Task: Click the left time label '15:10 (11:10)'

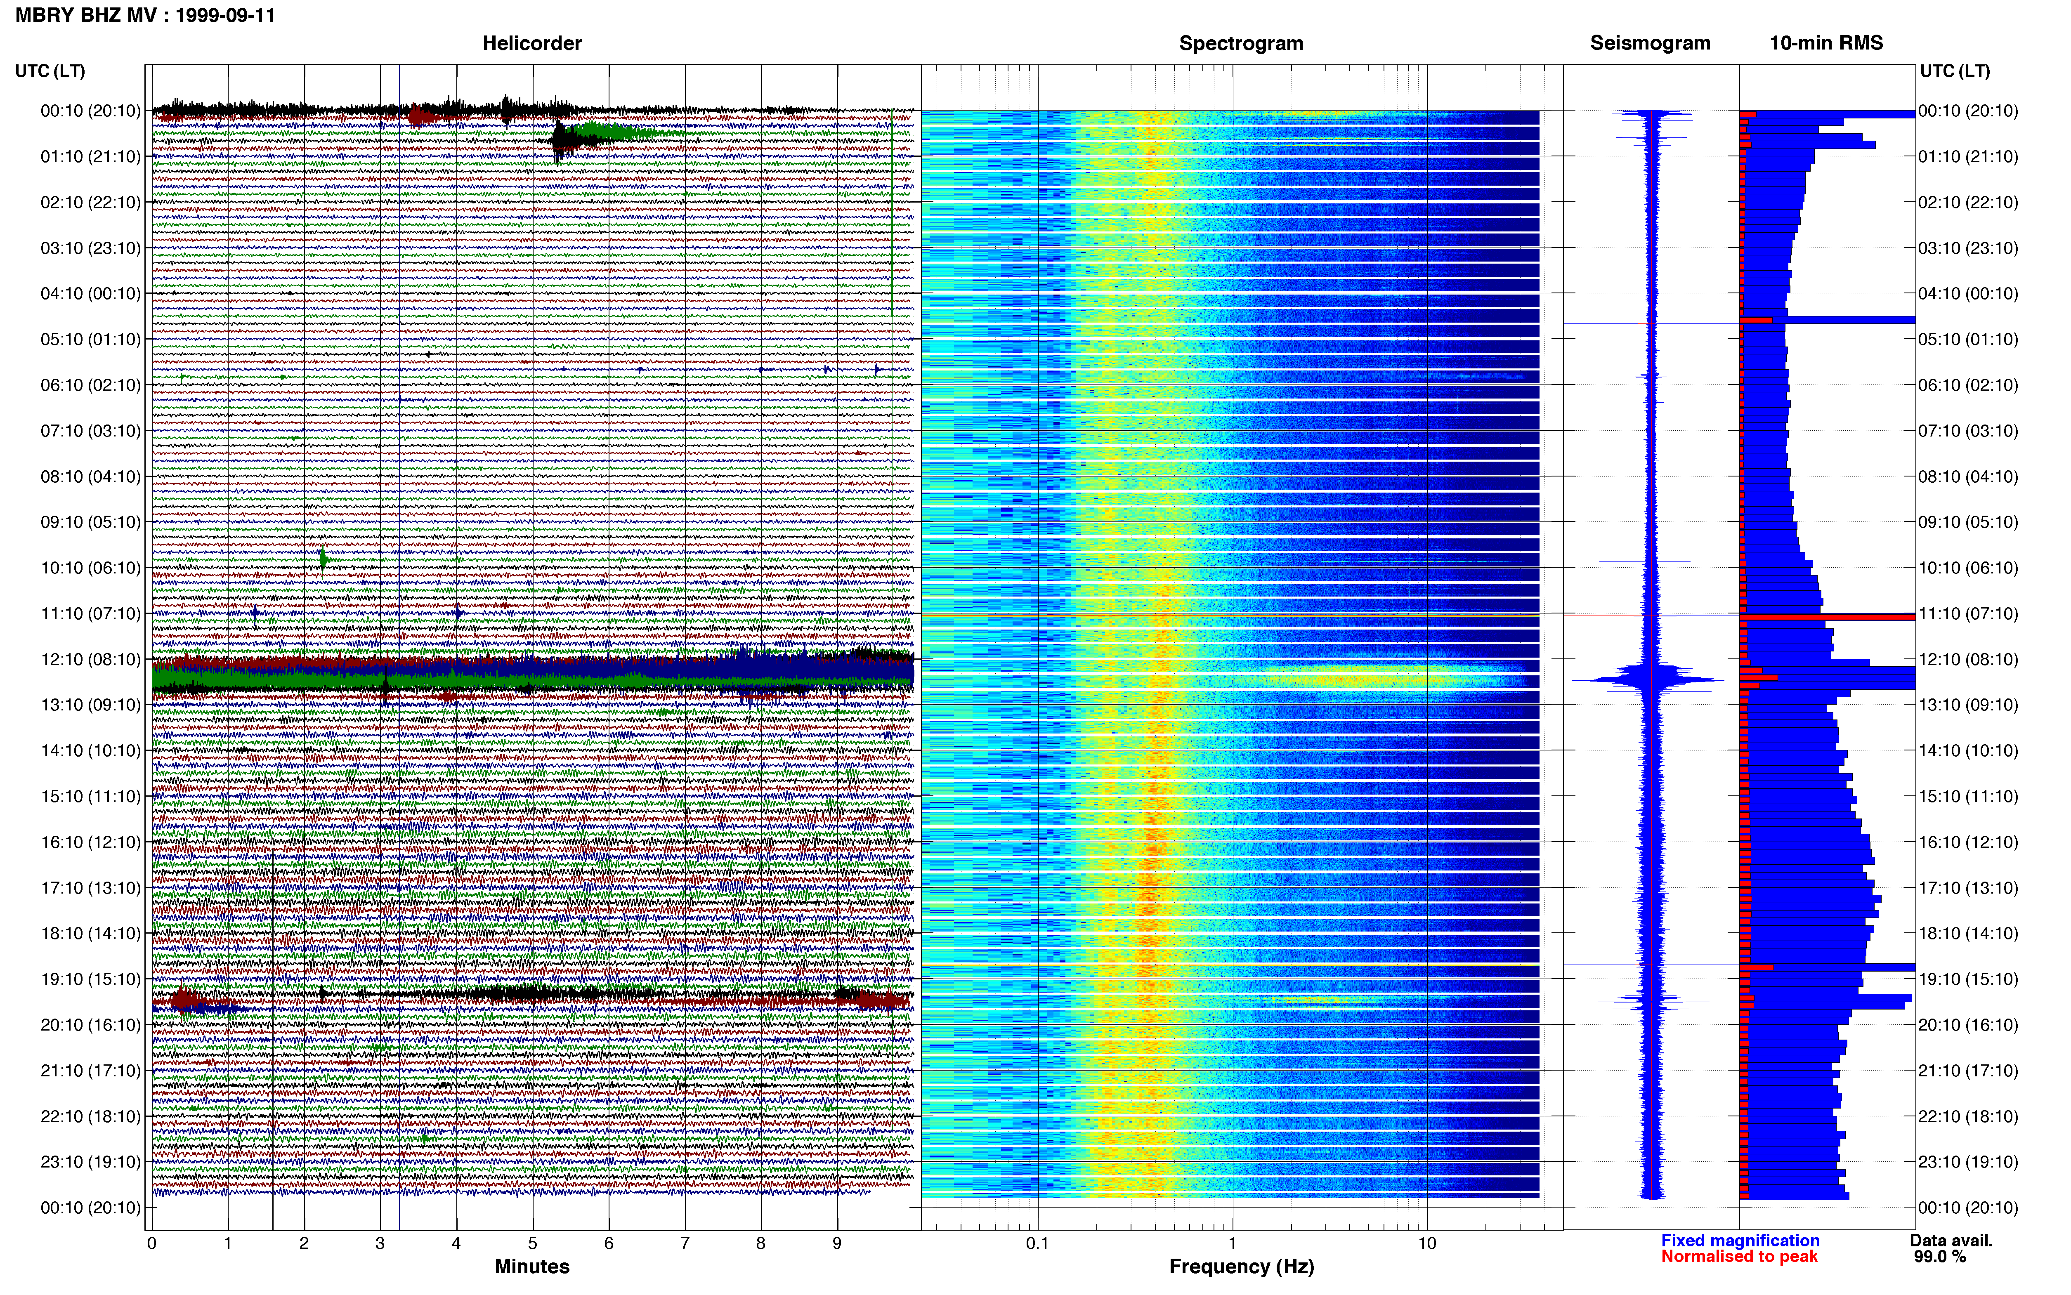Action: (x=91, y=797)
